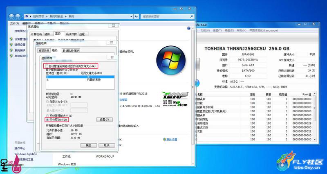Screen dimensions: 327x174
Task: Click the refresh icon beside the address bar
Action: [x=137, y=16]
